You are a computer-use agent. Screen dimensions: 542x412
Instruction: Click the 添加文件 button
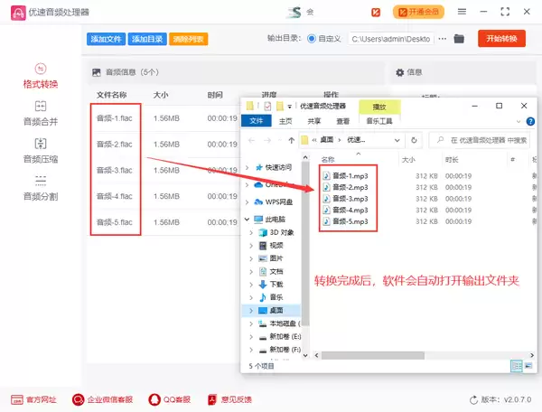[106, 39]
